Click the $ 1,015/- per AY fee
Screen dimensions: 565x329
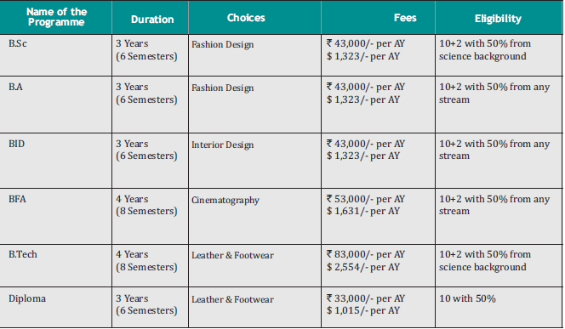point(363,310)
